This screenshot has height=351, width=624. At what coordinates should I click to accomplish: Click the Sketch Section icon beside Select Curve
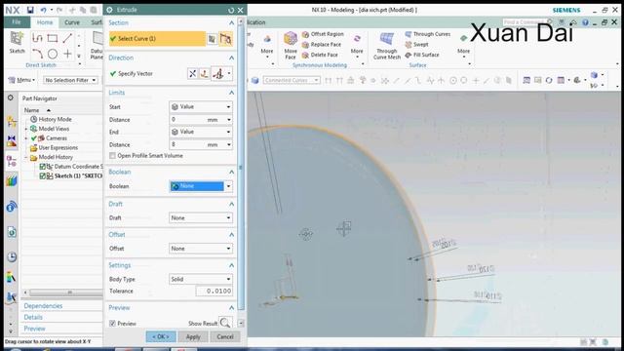[213, 39]
